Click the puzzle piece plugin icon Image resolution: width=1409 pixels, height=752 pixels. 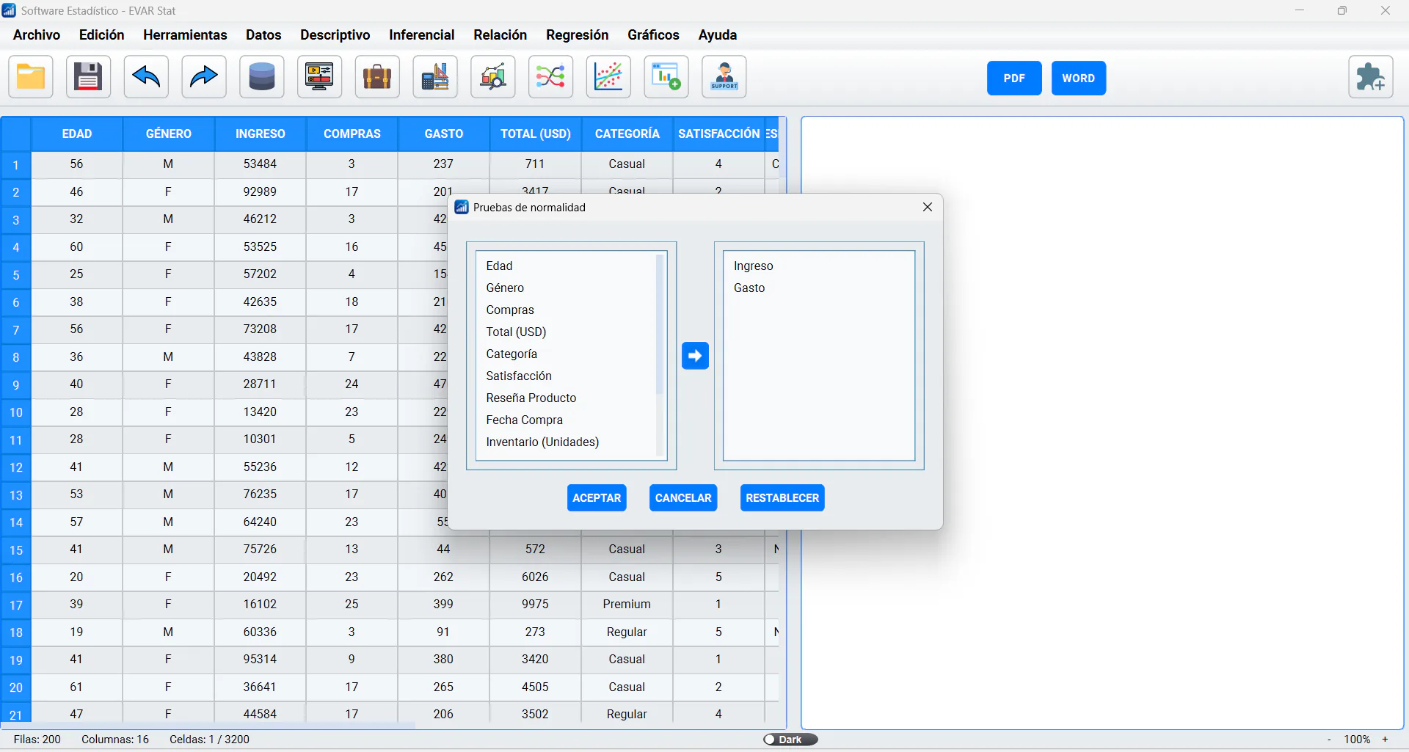(1370, 77)
